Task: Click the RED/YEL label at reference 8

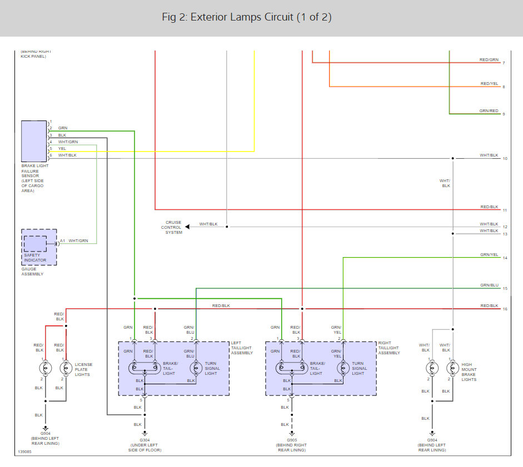Action: tap(489, 84)
